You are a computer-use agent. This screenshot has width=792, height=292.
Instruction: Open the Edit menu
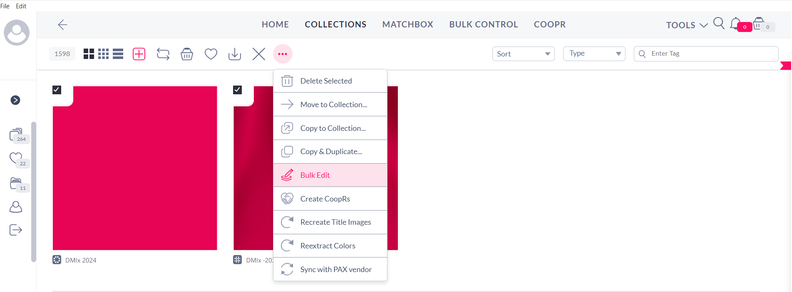pyautogui.click(x=21, y=6)
